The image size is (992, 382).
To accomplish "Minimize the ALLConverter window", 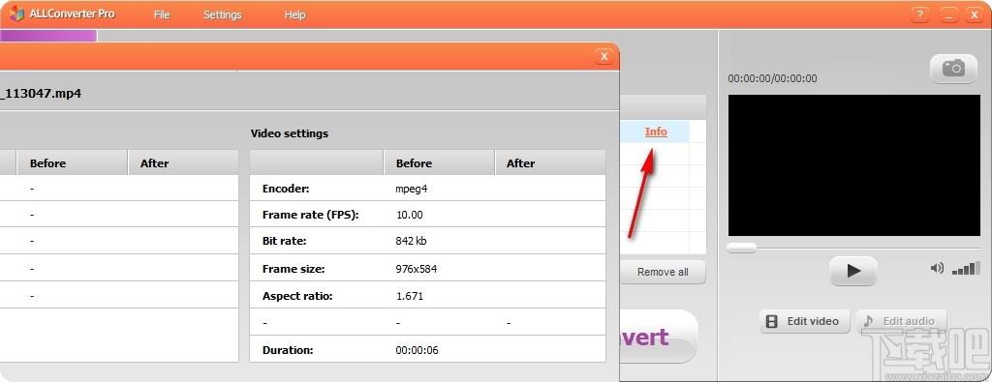I will coord(948,15).
